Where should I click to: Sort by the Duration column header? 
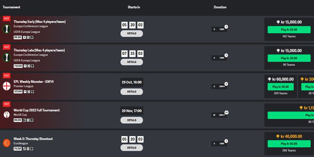pyautogui.click(x=220, y=7)
